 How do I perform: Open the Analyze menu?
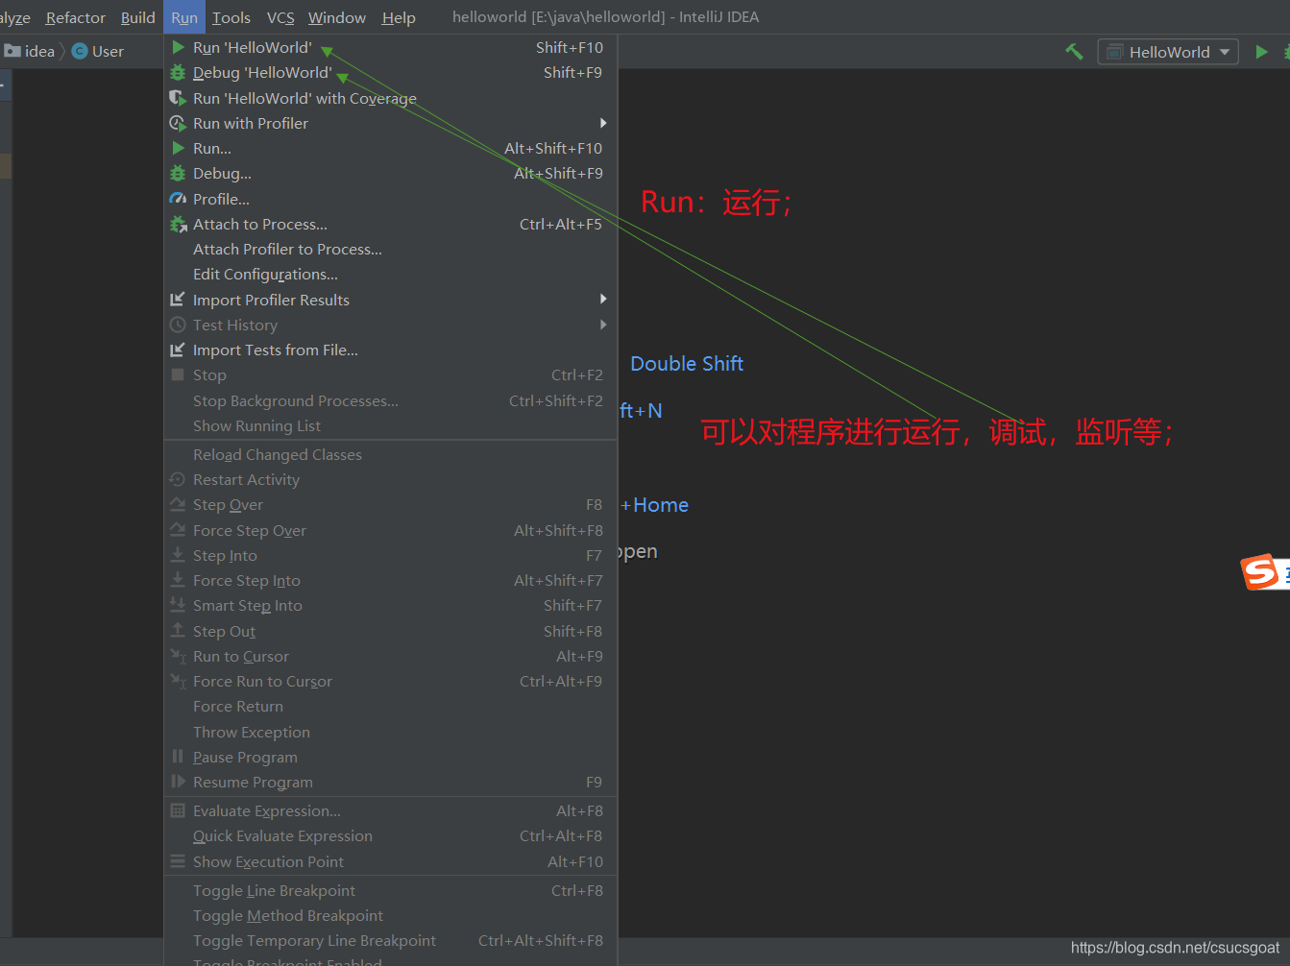(15, 17)
